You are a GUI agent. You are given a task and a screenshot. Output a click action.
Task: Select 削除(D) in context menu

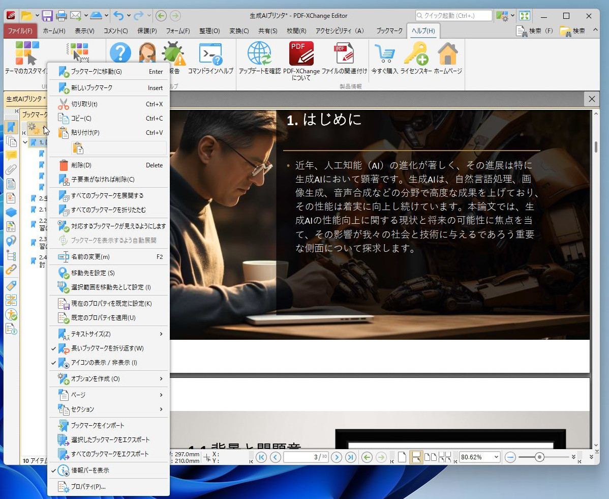109,165
